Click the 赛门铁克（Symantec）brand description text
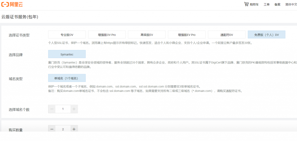 click(x=173, y=65)
